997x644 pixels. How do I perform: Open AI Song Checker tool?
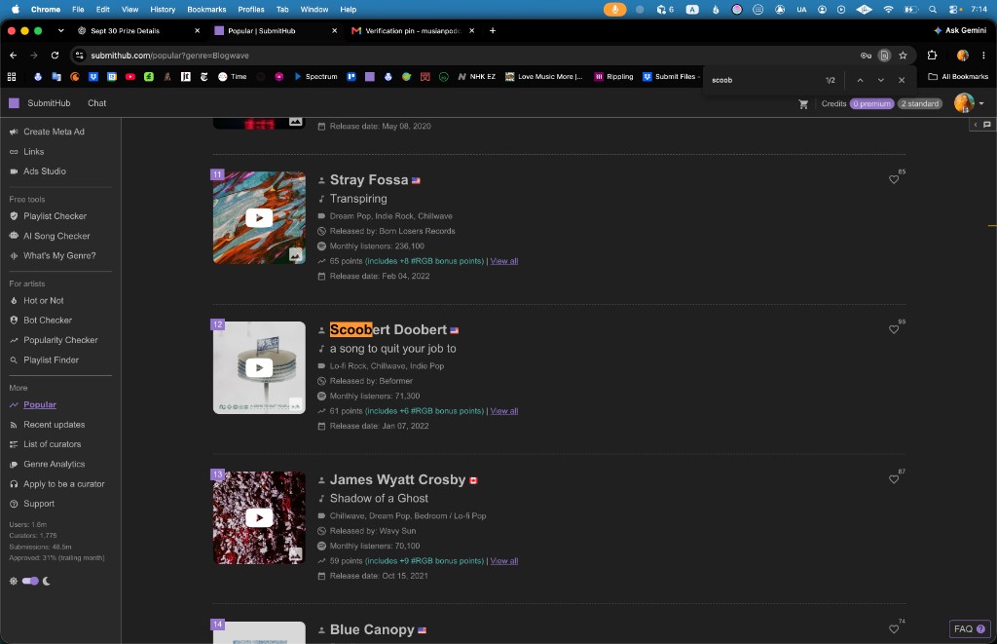[x=56, y=236]
